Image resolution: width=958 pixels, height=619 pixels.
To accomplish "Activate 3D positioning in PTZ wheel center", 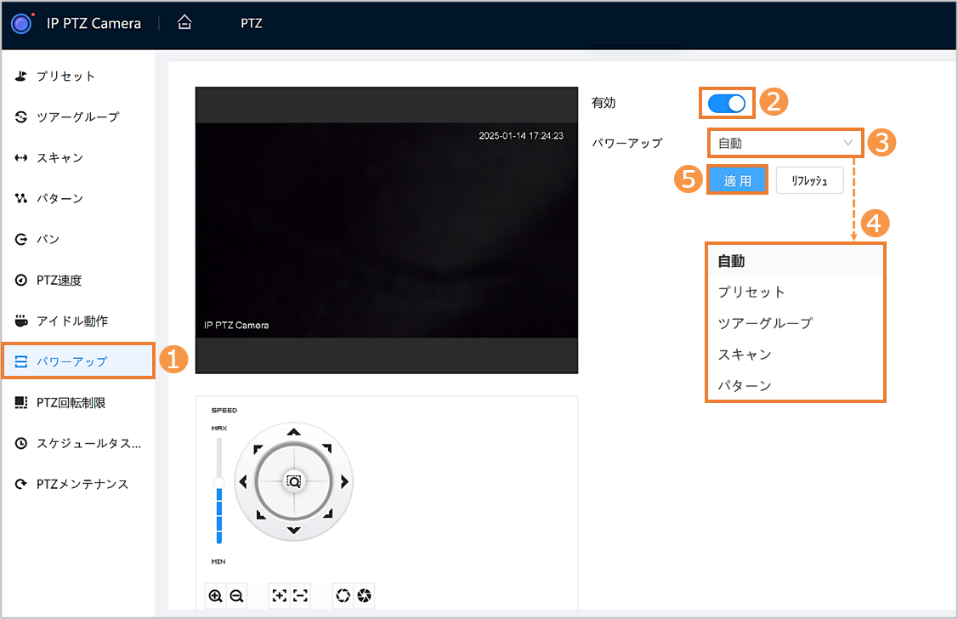I will [x=294, y=481].
